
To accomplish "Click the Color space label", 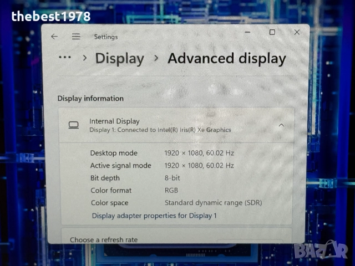I will (x=110, y=203).
